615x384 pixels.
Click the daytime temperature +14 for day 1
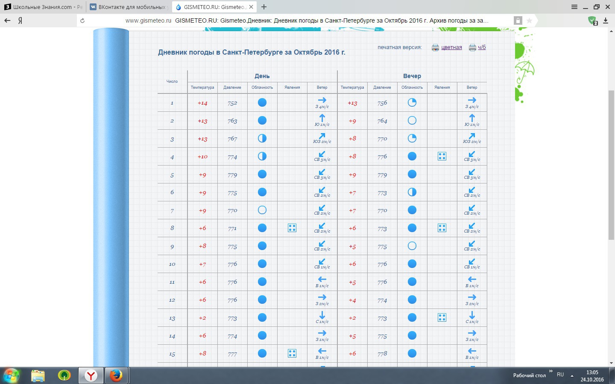pos(202,103)
